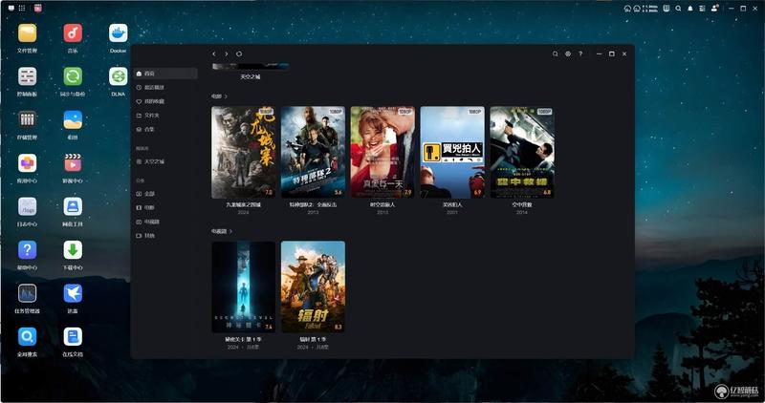Filter by 电影 movies in sidebar

pyautogui.click(x=165, y=207)
